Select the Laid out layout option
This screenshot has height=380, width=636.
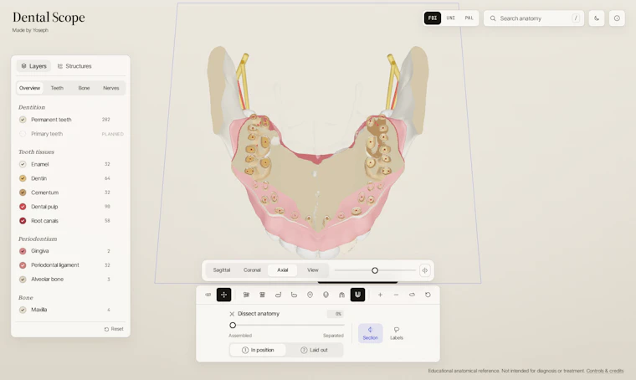coord(315,350)
